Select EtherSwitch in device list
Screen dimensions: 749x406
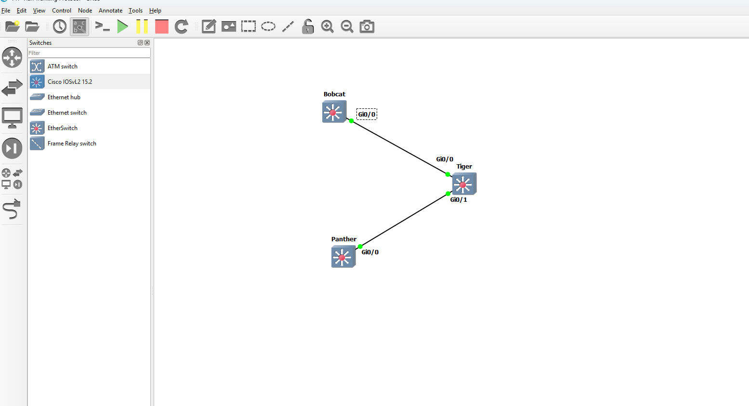[x=89, y=128]
